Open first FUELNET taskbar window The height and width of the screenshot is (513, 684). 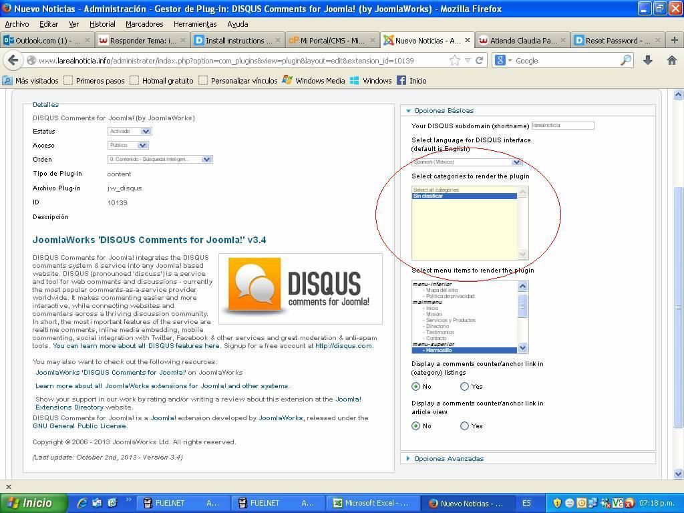(x=183, y=503)
